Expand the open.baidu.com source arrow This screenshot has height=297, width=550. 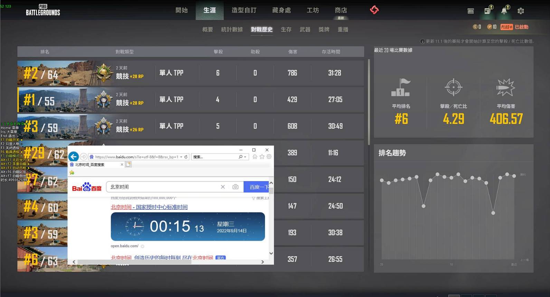click(x=142, y=246)
